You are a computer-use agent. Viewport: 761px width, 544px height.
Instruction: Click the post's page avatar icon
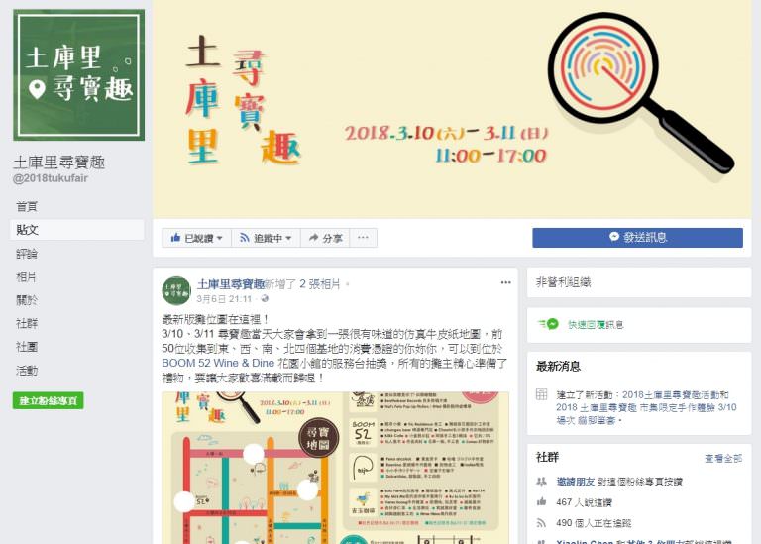(176, 290)
